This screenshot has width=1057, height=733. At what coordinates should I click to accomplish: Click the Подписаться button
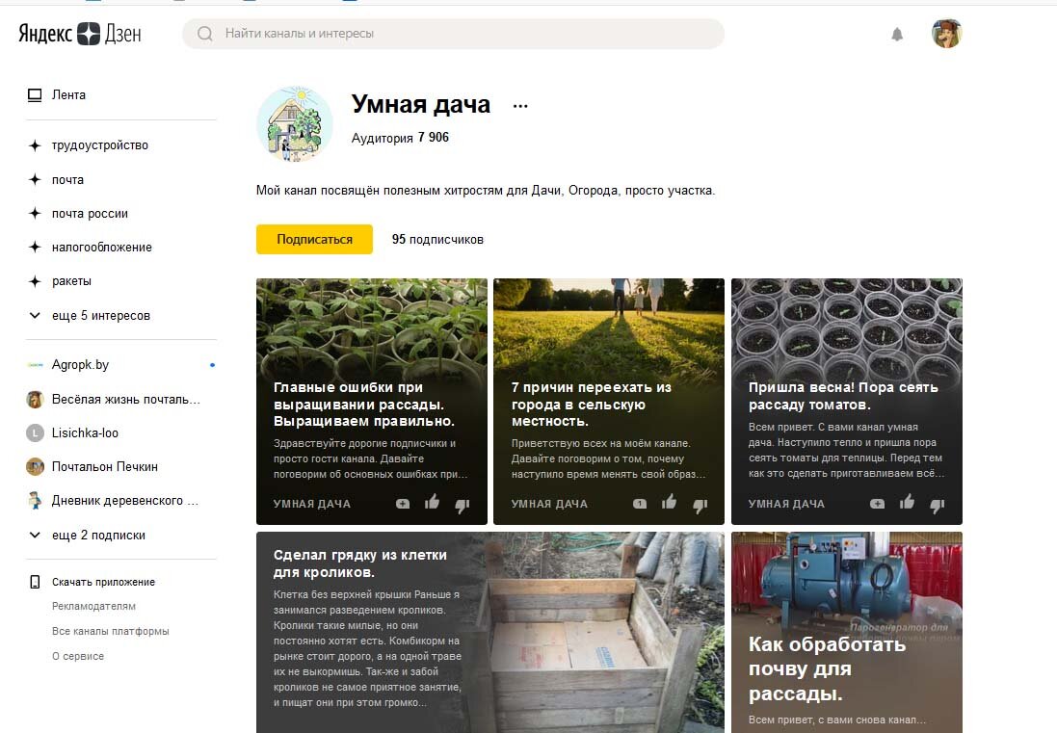coord(314,239)
